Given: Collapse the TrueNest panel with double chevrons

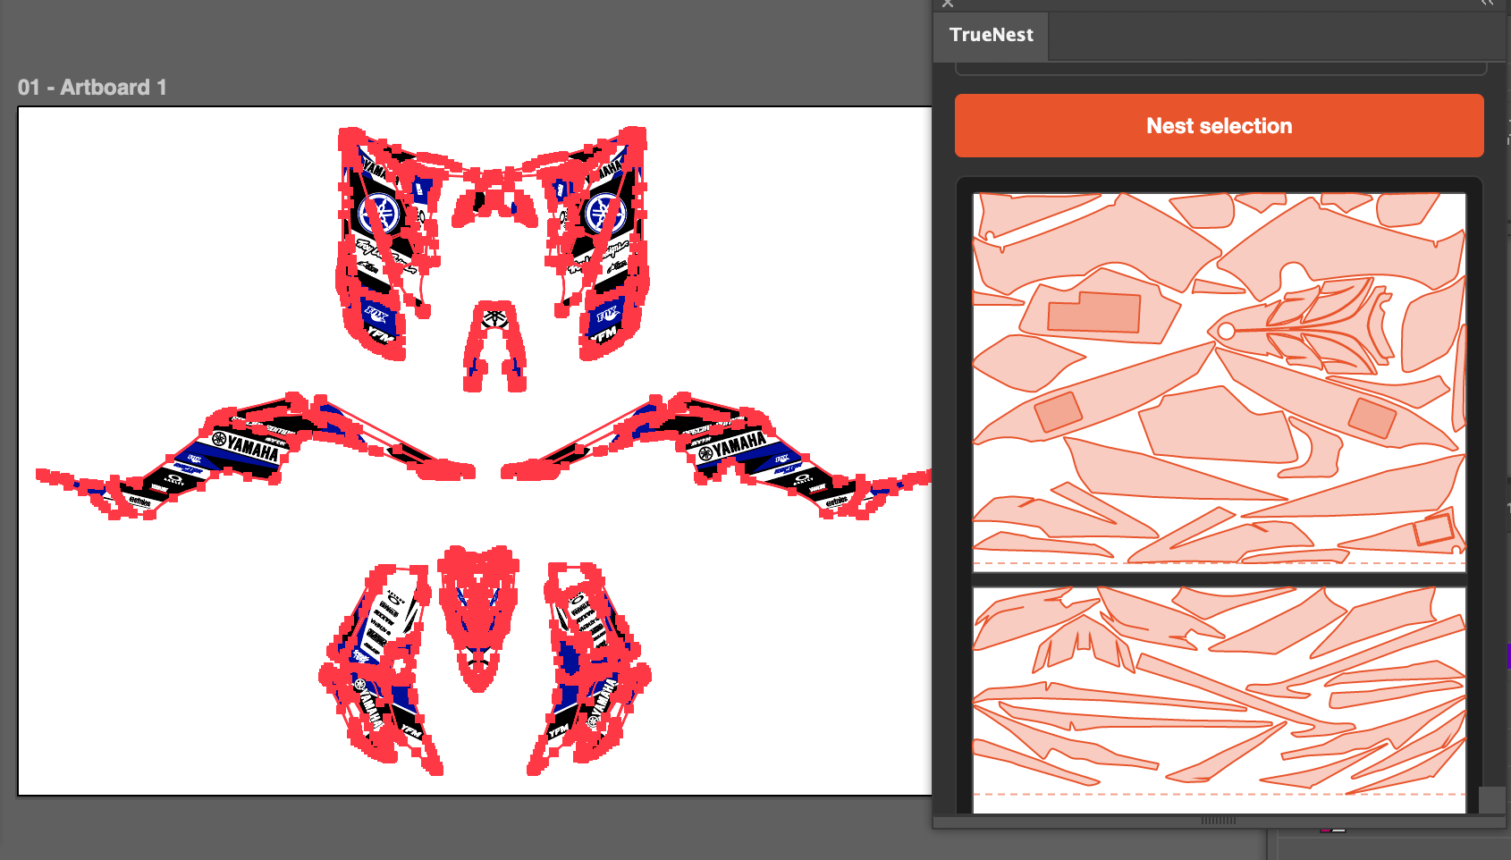Looking at the screenshot, I should pos(1487,4).
